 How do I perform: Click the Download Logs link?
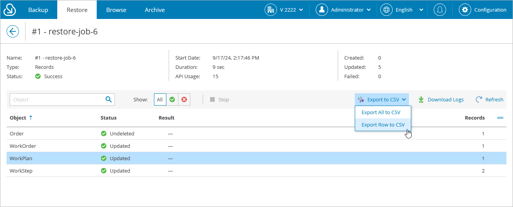coord(446,99)
